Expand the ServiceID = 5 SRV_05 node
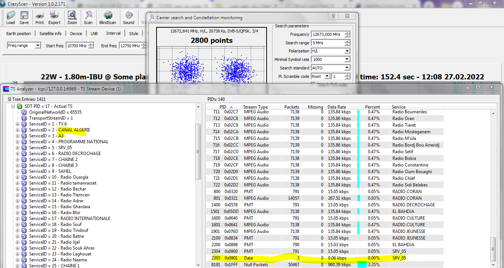The width and height of the screenshot is (504, 268). click(17, 148)
